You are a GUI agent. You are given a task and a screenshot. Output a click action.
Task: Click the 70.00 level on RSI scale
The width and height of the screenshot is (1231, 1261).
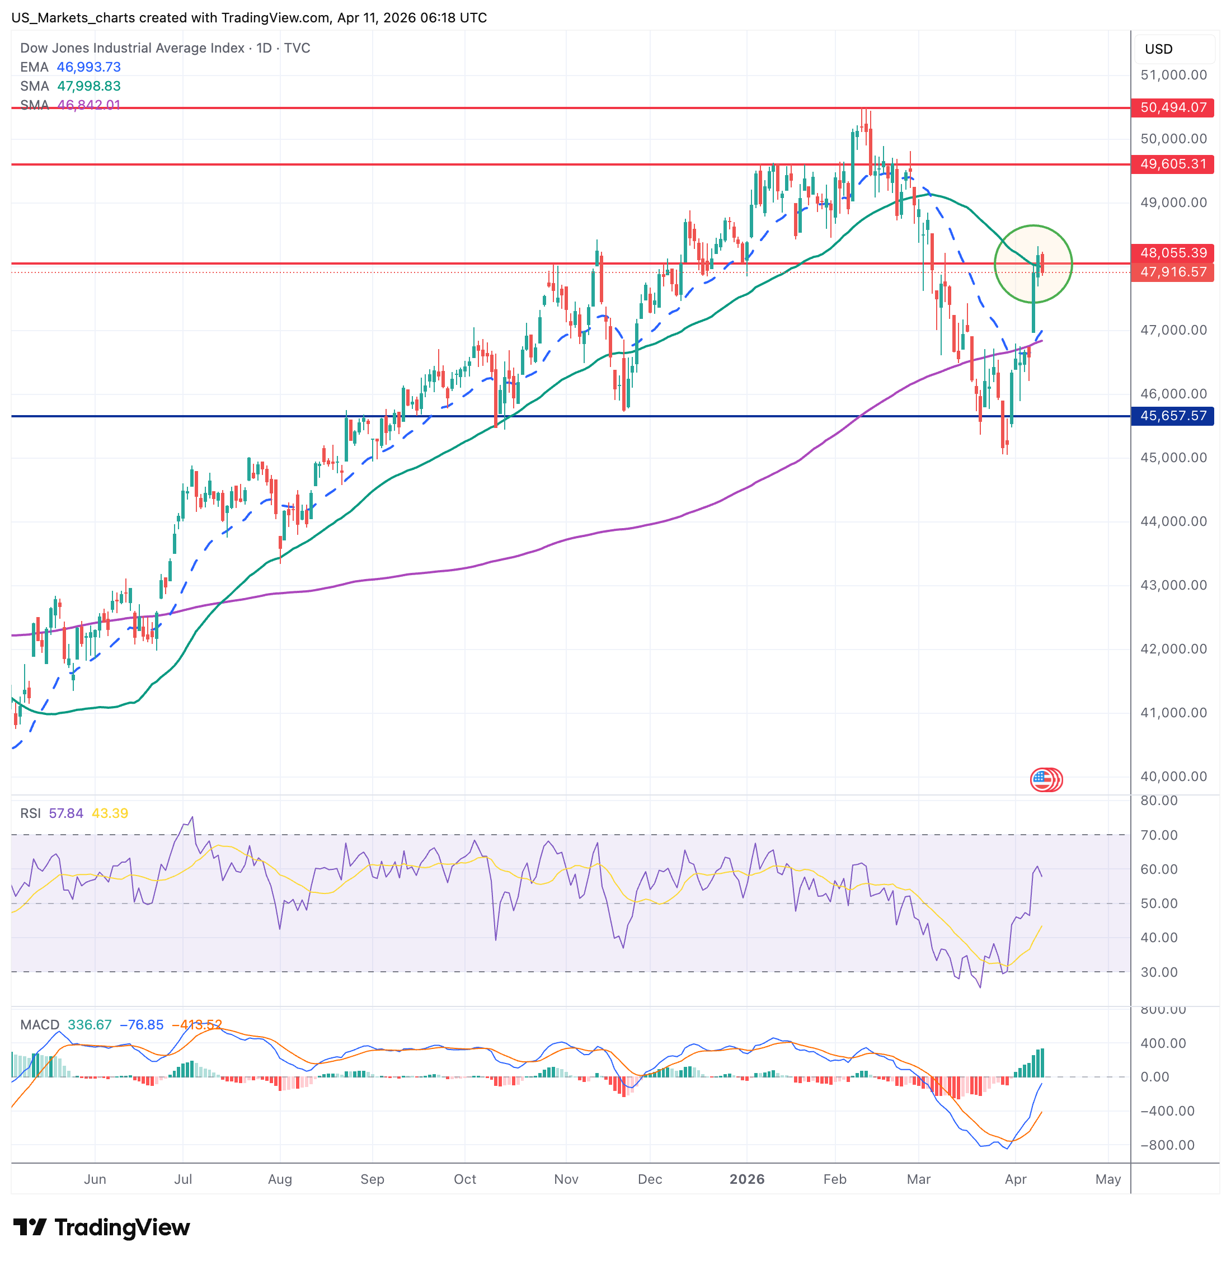click(1159, 835)
